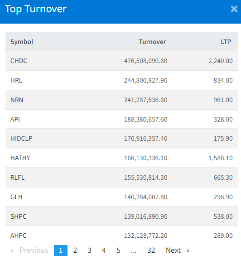The height and width of the screenshot is (260, 241).
Task: Jump to last page 32
Action: pyautogui.click(x=151, y=250)
